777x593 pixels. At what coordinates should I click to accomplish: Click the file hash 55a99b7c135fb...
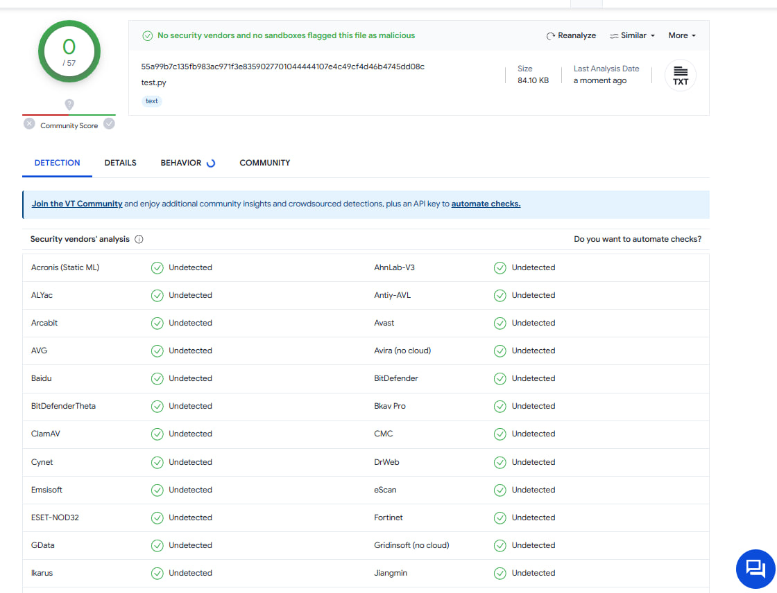[x=282, y=67]
